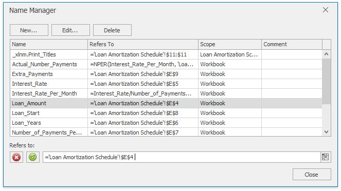Select the Loan_Start name
The image size is (341, 191).
tap(26, 113)
